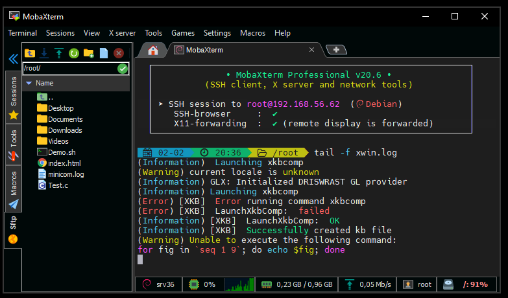Viewport: 508px width, 298px height.
Task: Close the MobaXterm session tab
Action: (311, 49)
